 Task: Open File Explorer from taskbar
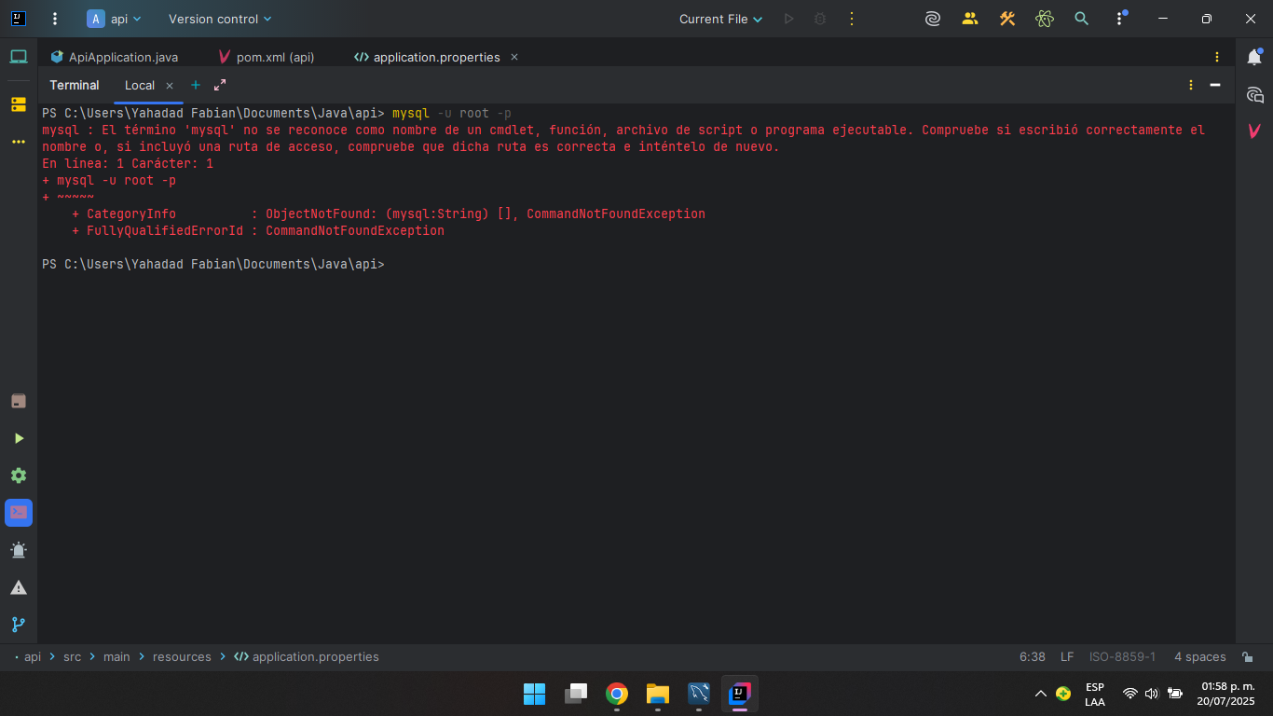tap(658, 694)
